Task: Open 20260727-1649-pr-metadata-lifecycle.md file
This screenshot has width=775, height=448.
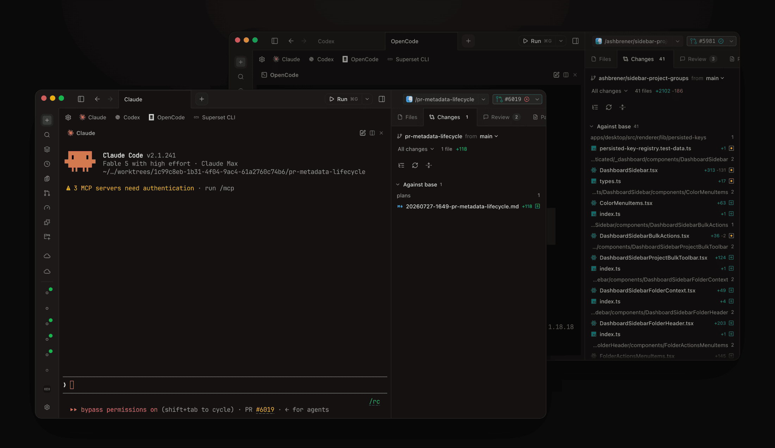Action: 462,206
